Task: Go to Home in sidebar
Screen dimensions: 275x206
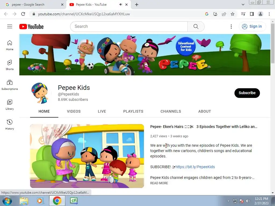Action: click(x=10, y=45)
